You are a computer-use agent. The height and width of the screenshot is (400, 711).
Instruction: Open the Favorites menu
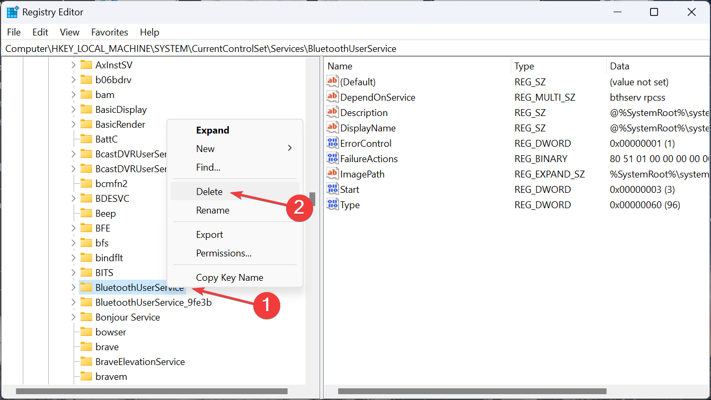[110, 32]
